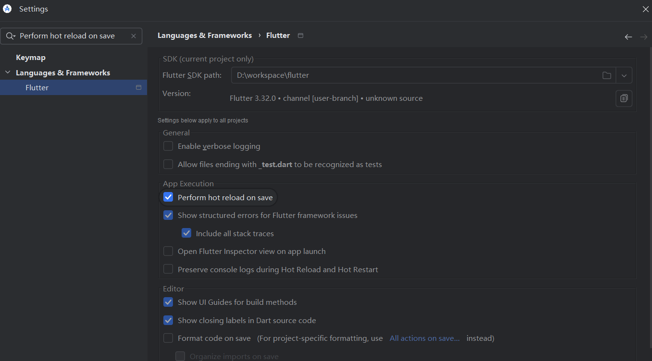
Task: Go back with the left arrow
Action: click(628, 37)
